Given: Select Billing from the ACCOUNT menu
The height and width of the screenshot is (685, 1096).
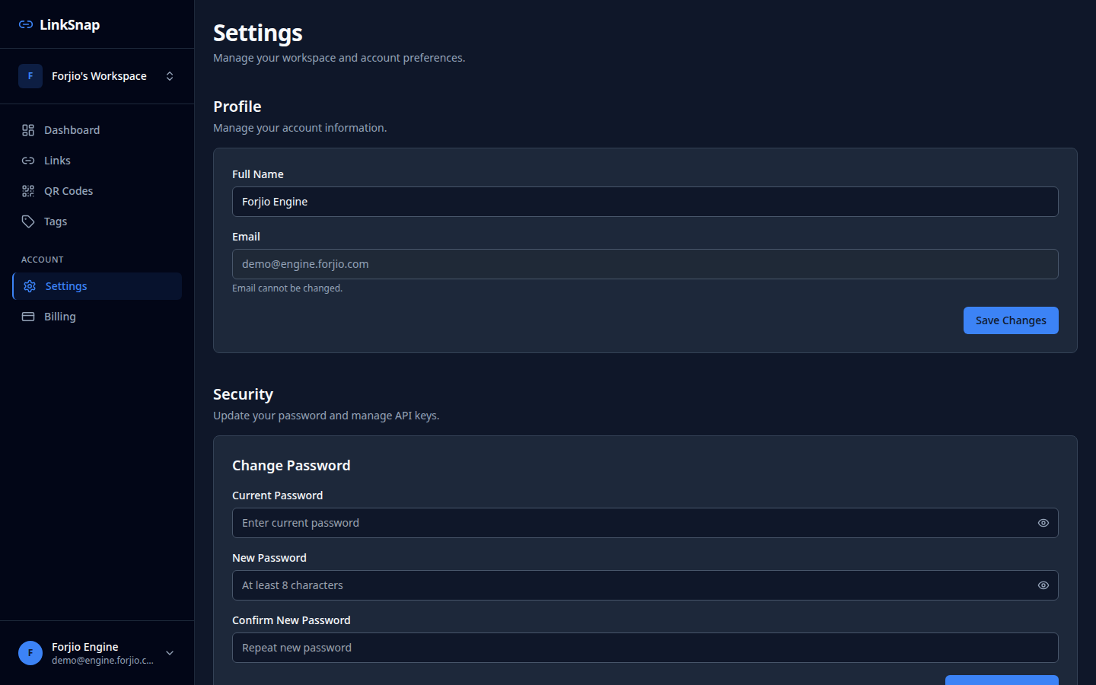Looking at the screenshot, I should [x=59, y=316].
